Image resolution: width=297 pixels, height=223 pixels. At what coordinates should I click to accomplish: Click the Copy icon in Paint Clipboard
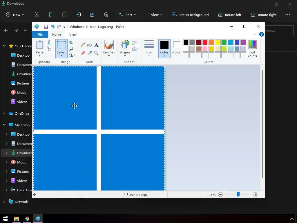tap(49, 49)
